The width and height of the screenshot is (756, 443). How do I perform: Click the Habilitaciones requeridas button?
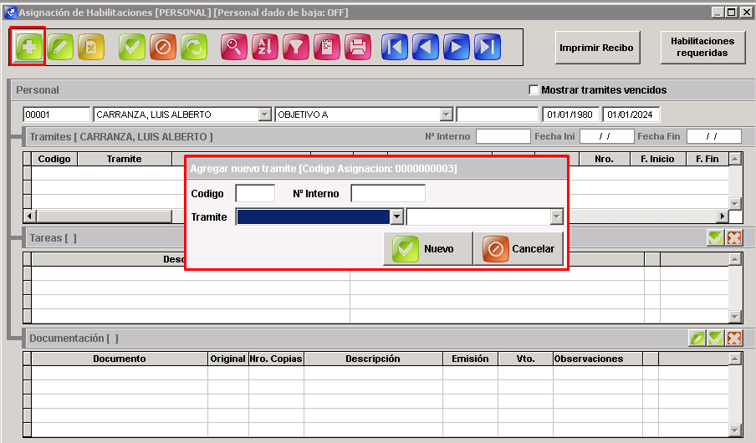click(x=702, y=48)
